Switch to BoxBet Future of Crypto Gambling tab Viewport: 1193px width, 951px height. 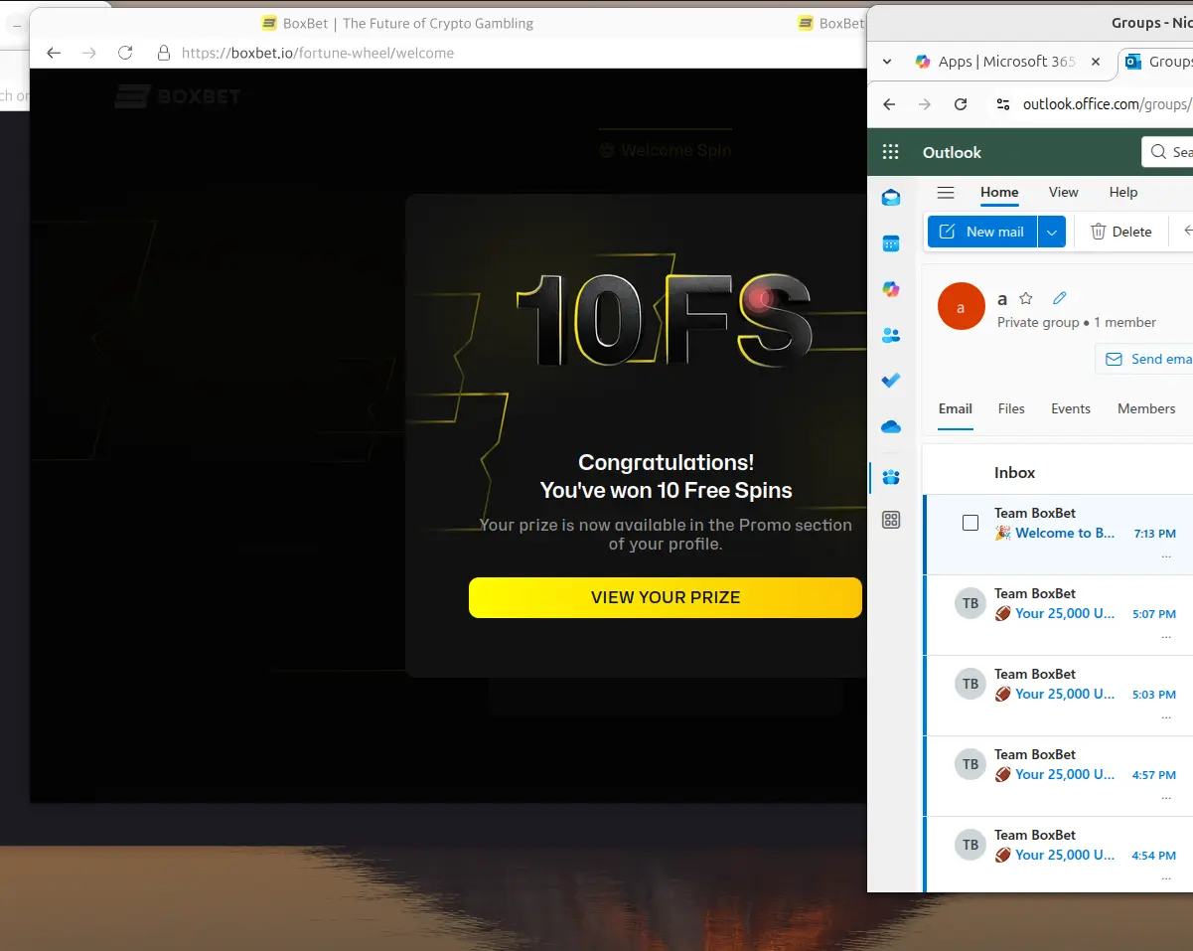click(x=397, y=23)
